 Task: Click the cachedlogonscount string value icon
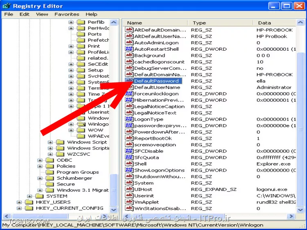point(129,62)
